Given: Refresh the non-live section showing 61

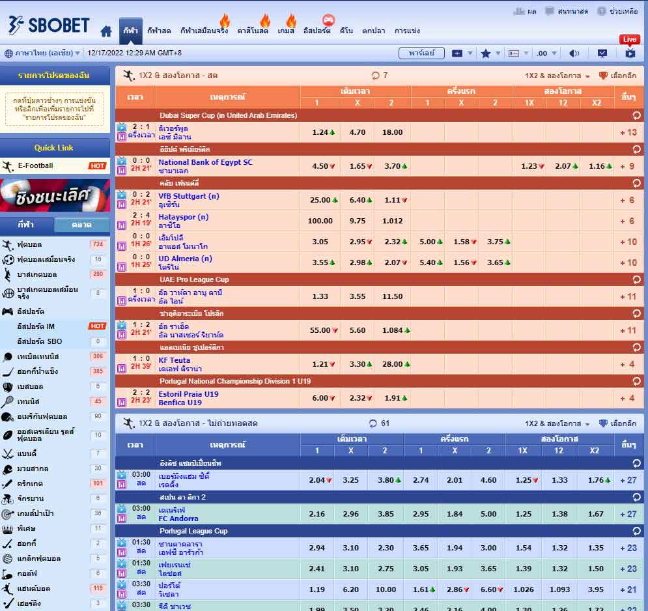Looking at the screenshot, I should (373, 423).
